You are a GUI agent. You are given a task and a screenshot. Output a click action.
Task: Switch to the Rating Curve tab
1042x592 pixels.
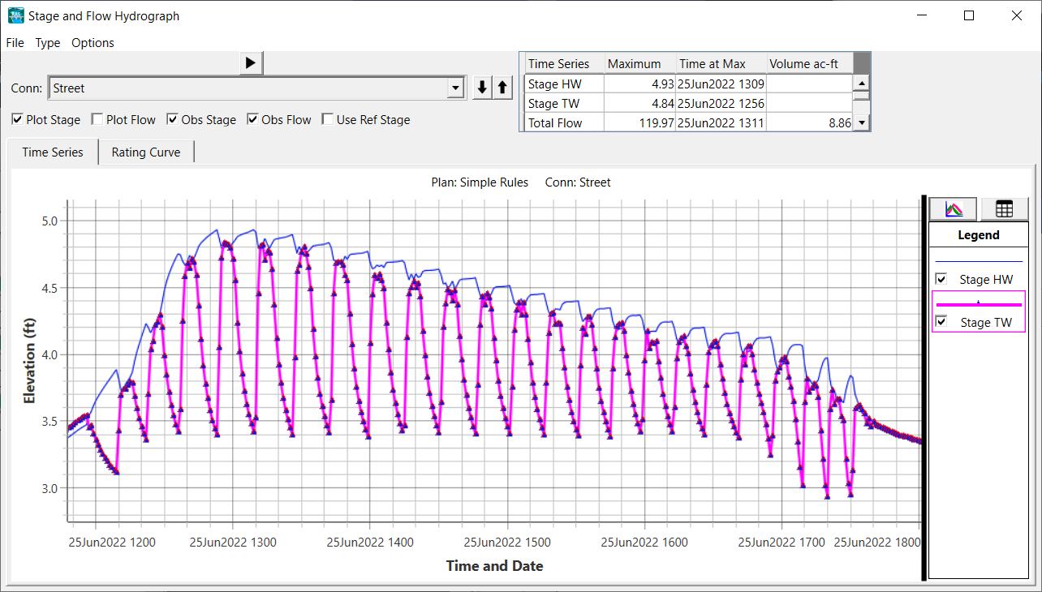(x=146, y=152)
